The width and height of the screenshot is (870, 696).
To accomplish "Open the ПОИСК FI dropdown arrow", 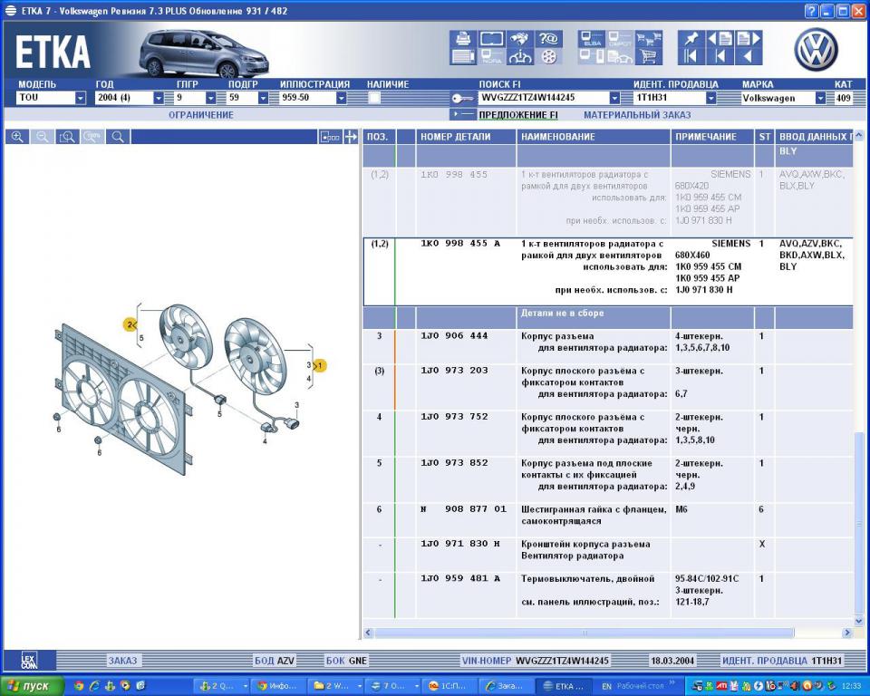I will point(614,98).
